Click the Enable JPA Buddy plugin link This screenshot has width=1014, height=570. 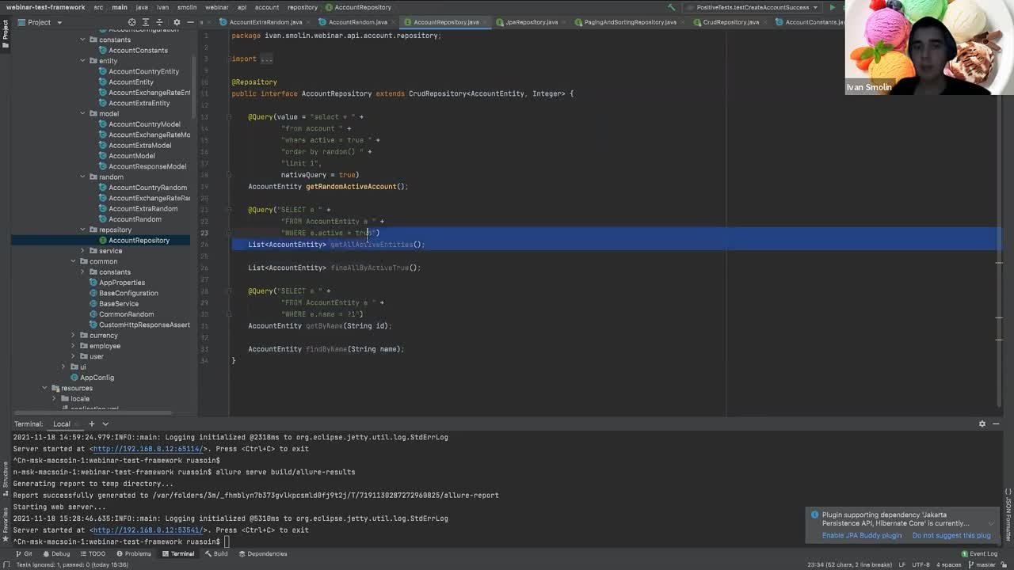coord(861,535)
